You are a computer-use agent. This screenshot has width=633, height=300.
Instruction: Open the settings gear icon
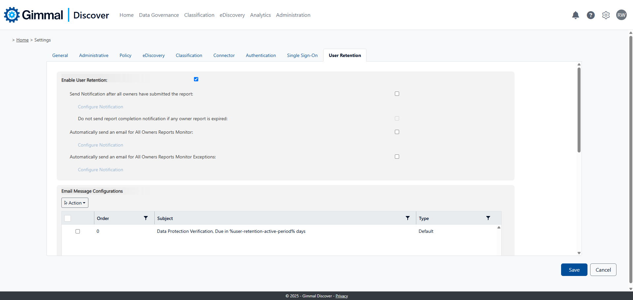pyautogui.click(x=606, y=15)
